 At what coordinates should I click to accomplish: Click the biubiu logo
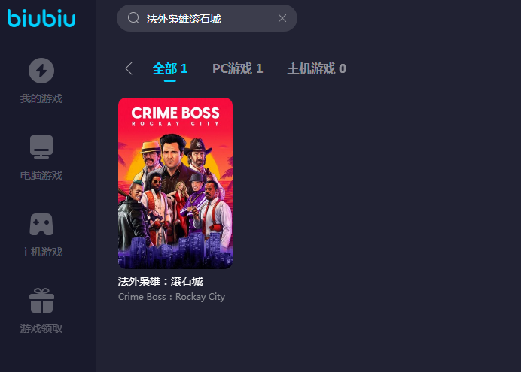(x=41, y=18)
